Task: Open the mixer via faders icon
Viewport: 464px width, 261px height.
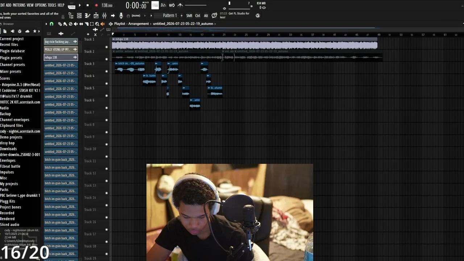Action: (x=104, y=16)
